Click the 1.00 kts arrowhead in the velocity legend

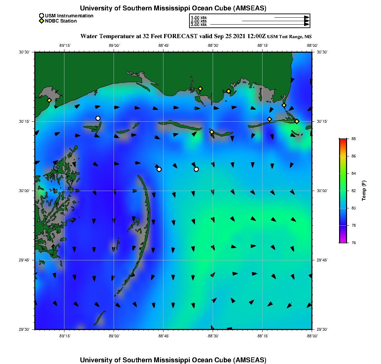click(x=307, y=17)
